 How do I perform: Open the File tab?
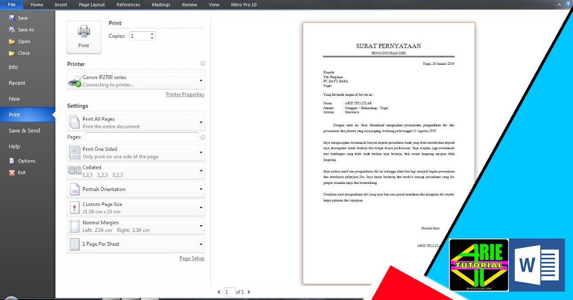(x=11, y=5)
